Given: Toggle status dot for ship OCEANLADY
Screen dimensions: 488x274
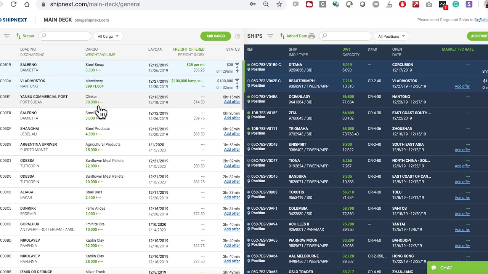Looking at the screenshot, I should pos(249,97).
